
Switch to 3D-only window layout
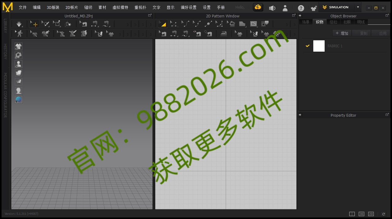click(x=361, y=214)
